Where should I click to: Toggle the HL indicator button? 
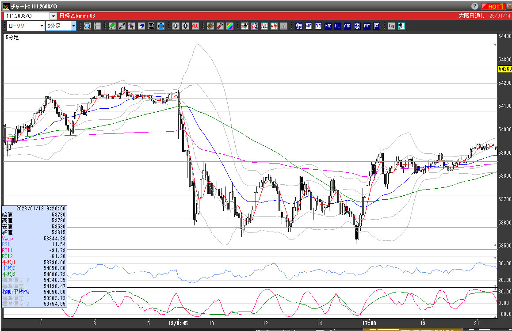tap(337, 26)
